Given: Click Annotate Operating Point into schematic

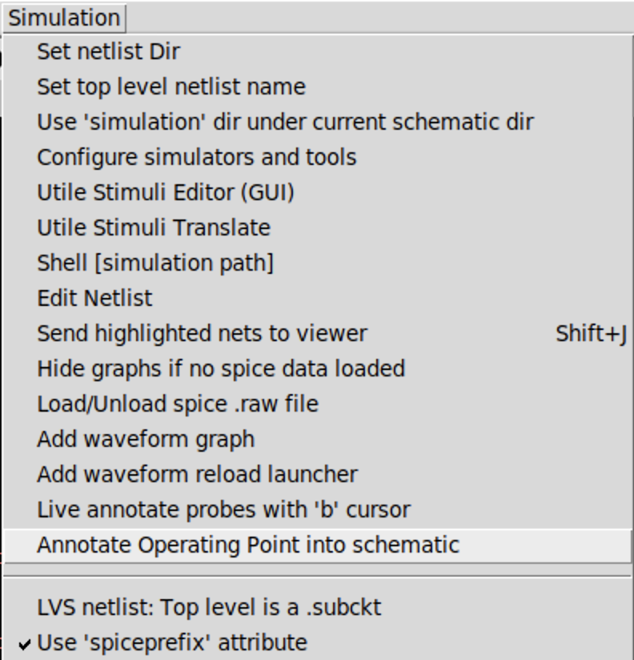Looking at the screenshot, I should tap(318, 545).
